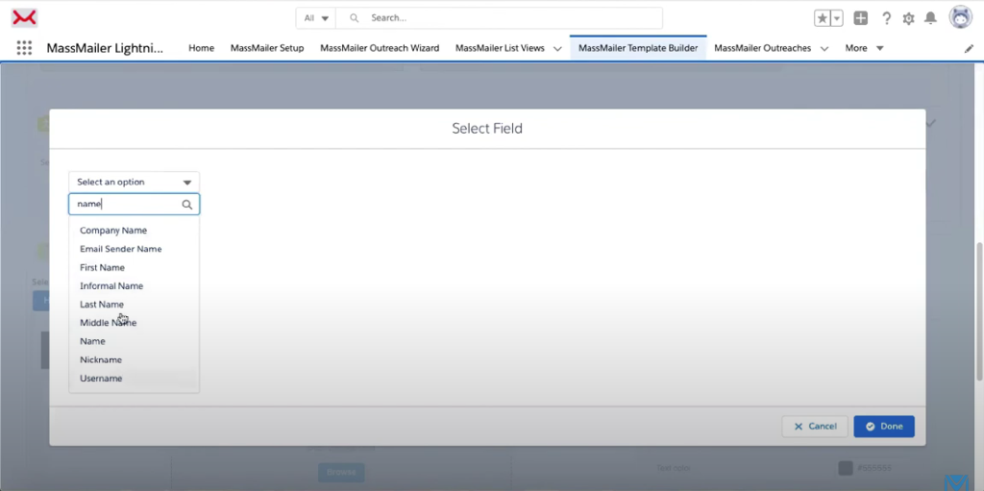Open the 'All' search scope dropdown
Viewport: 984px width, 491px height.
(315, 18)
